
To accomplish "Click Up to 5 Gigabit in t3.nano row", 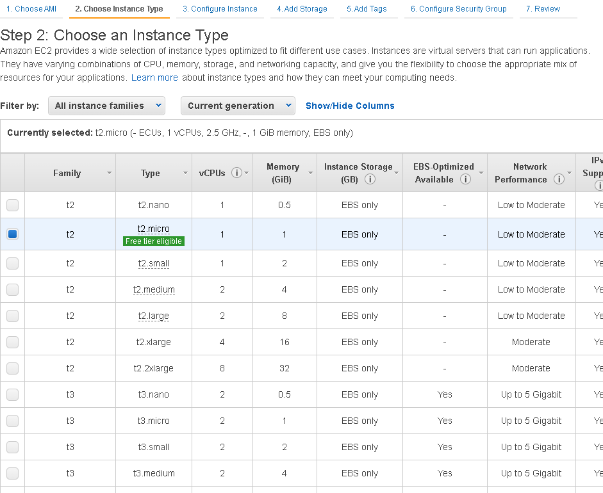I will [x=531, y=394].
